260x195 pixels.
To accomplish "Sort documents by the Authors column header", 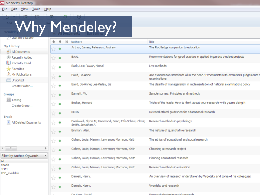I will (x=77, y=42).
